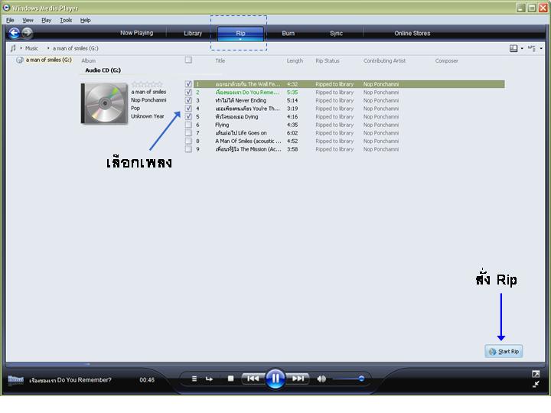Toggle shuffle button in playback bar
The height and width of the screenshot is (413, 551).
194,379
